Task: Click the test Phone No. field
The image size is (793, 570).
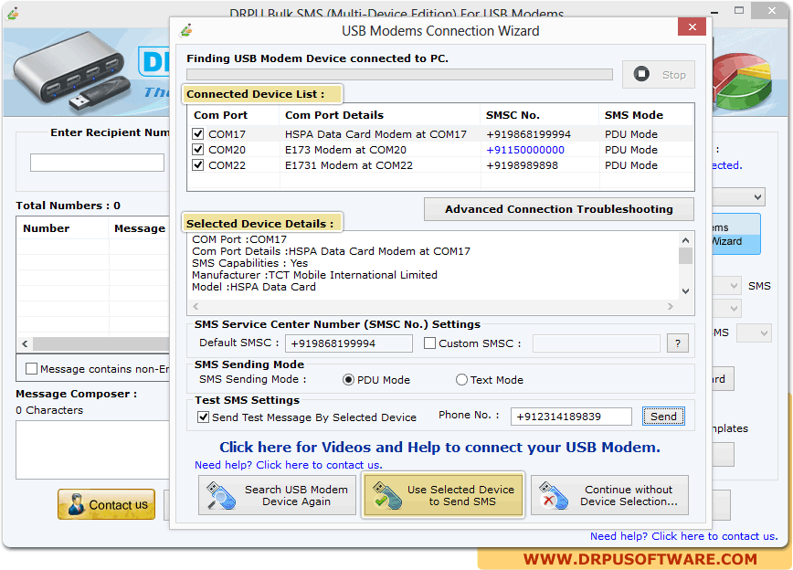Action: pyautogui.click(x=572, y=417)
